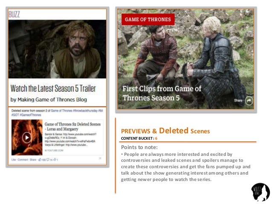
Task: Click the thumbs-up likes count icon
Action: 40,159
